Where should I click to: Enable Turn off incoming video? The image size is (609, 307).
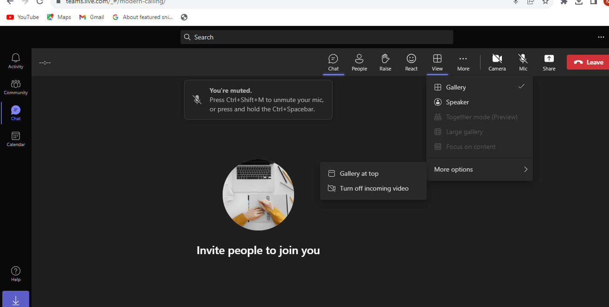click(374, 188)
